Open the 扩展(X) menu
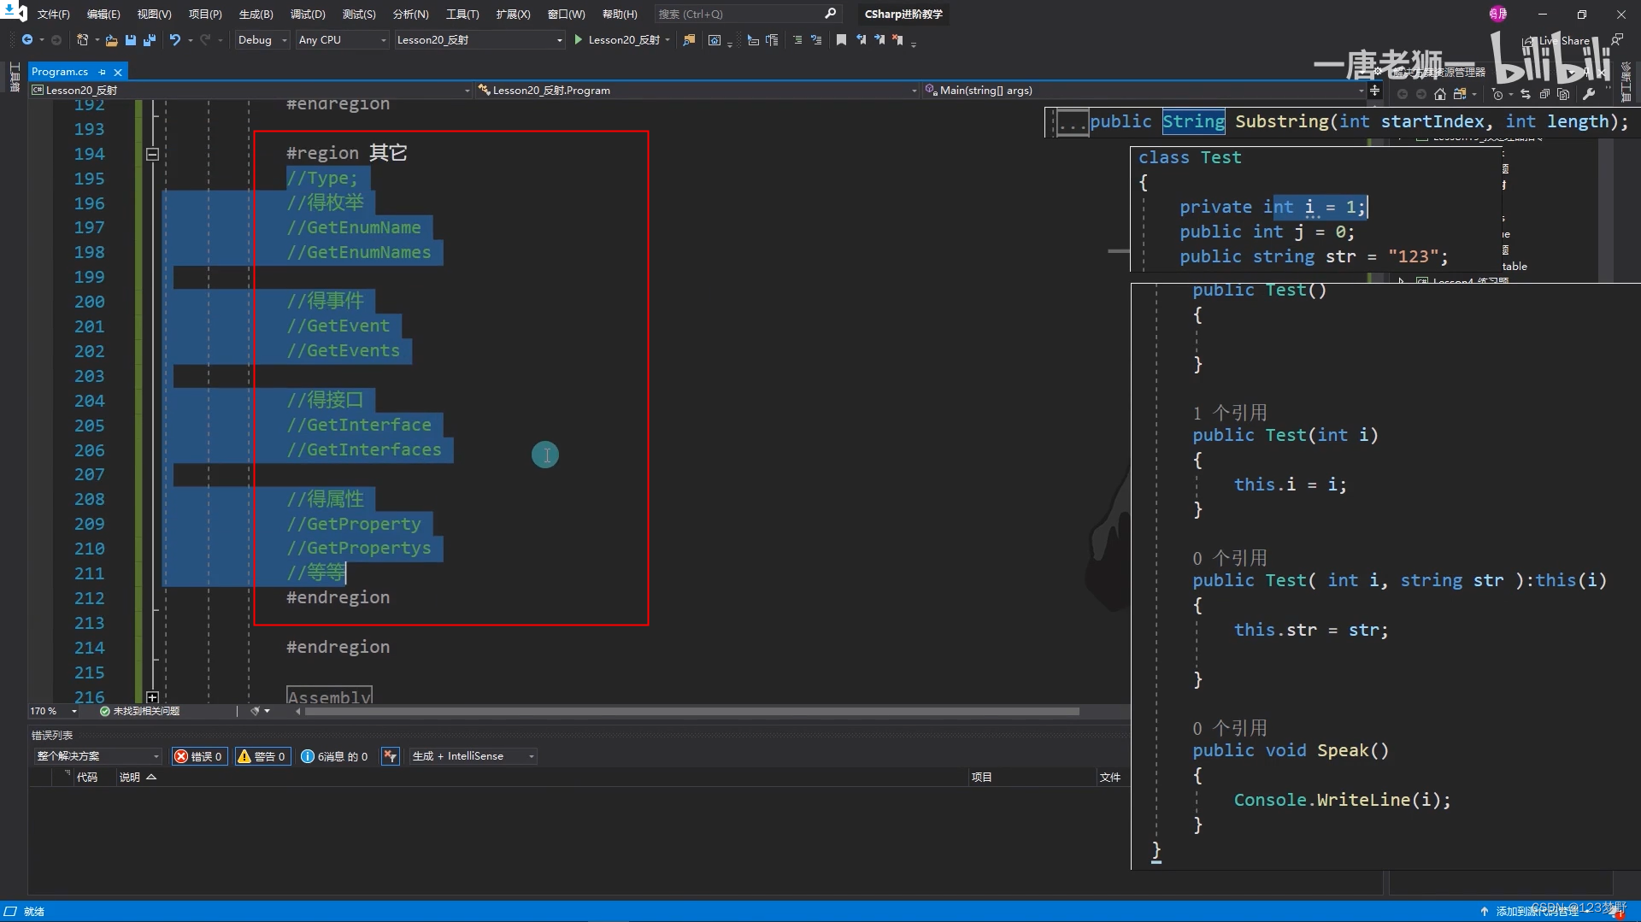The image size is (1641, 922). [513, 14]
